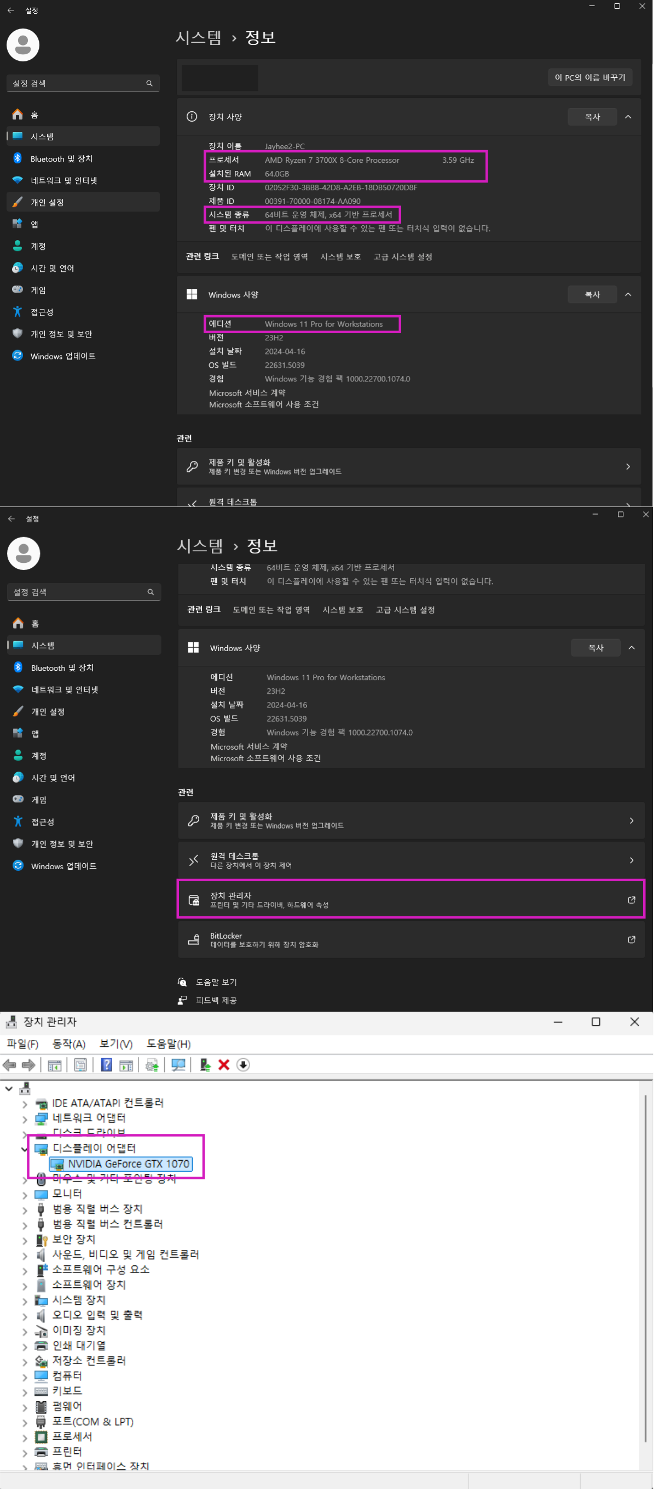Open 게임 in Settings window showing 장치 사양
Viewport: 659px width, 1489px height.
click(83, 289)
